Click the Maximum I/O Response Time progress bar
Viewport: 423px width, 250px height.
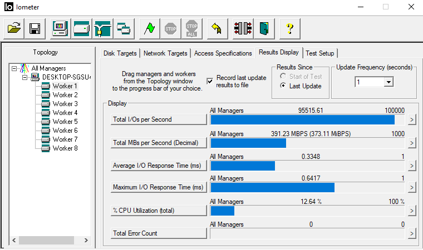307,188
